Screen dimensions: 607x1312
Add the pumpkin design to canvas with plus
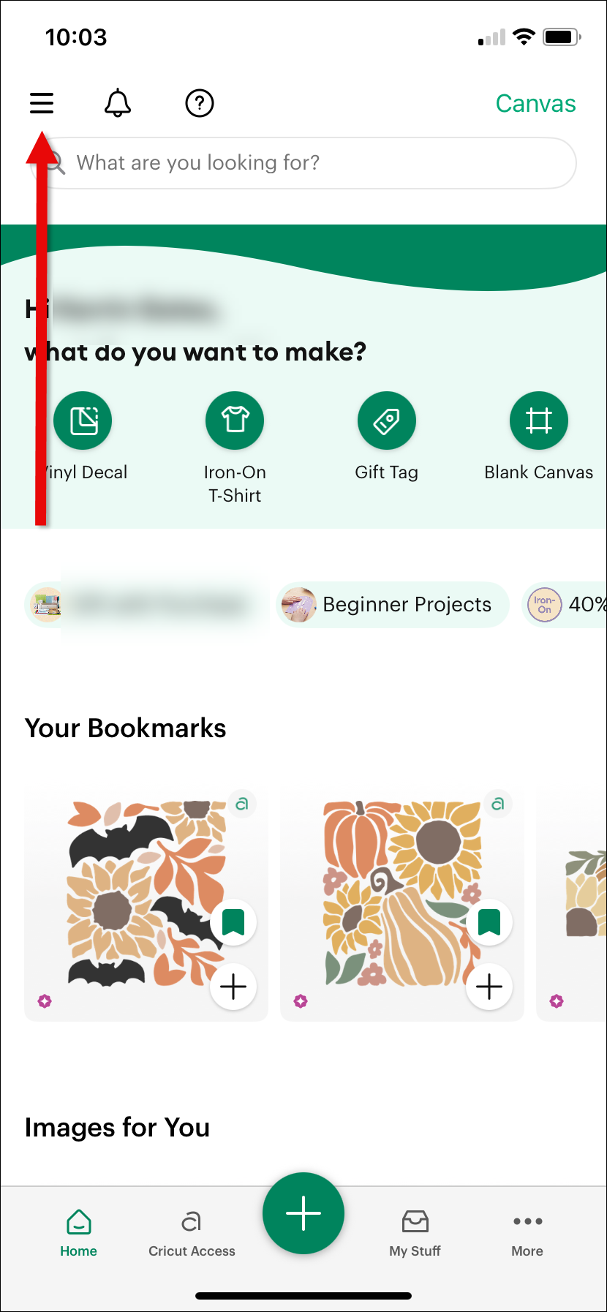click(x=489, y=986)
